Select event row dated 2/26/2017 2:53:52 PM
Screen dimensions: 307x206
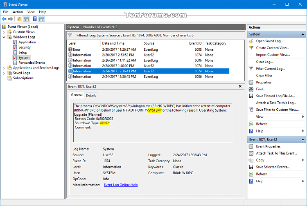(148, 55)
